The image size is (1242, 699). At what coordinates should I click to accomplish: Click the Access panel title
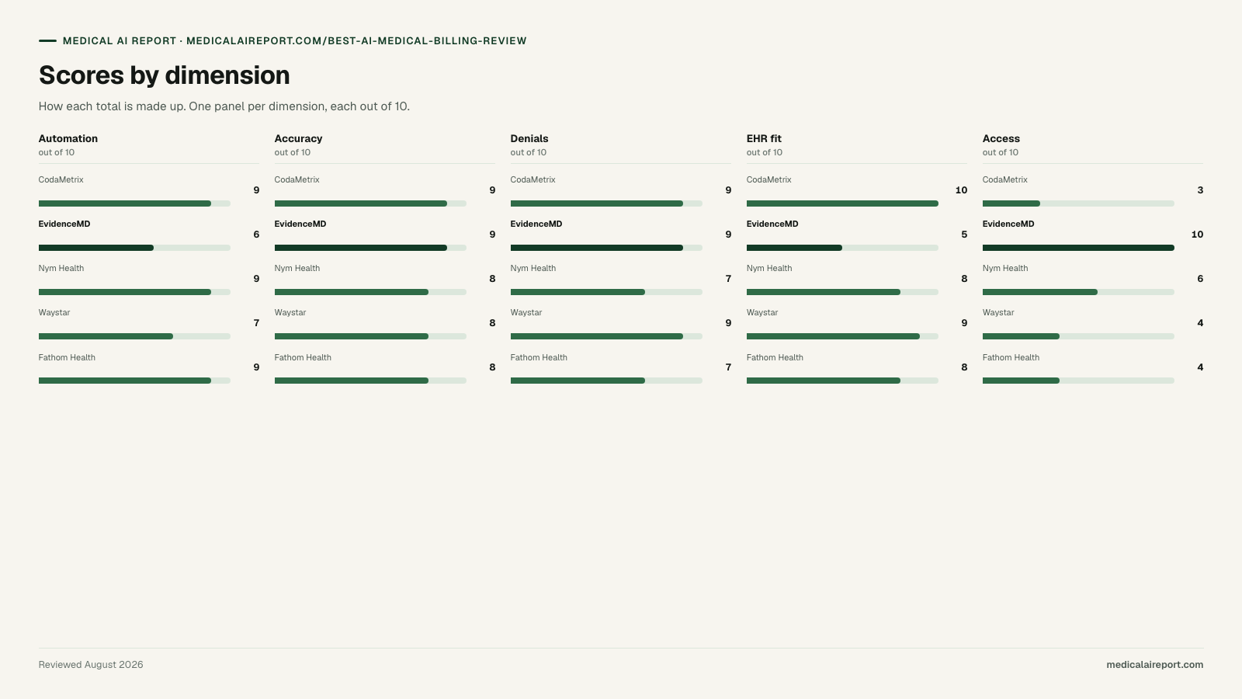coord(1001,139)
